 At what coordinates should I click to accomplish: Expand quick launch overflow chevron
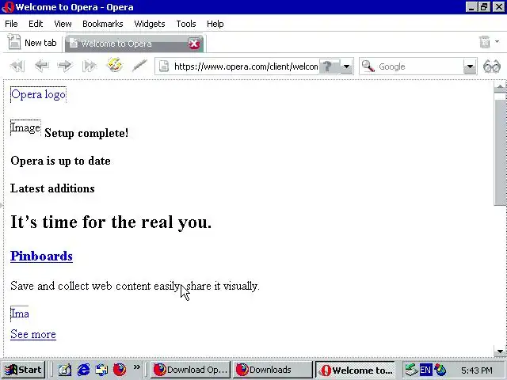pyautogui.click(x=137, y=367)
